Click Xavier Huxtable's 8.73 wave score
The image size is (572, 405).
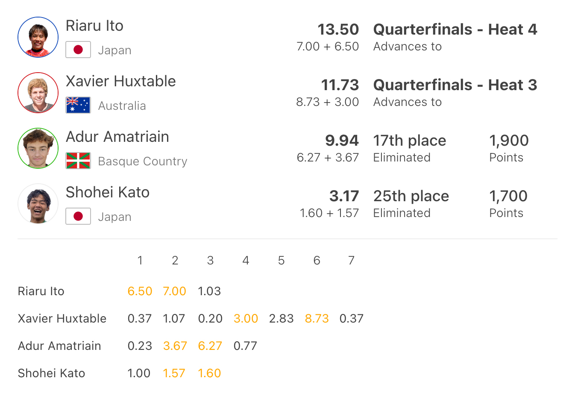click(317, 318)
